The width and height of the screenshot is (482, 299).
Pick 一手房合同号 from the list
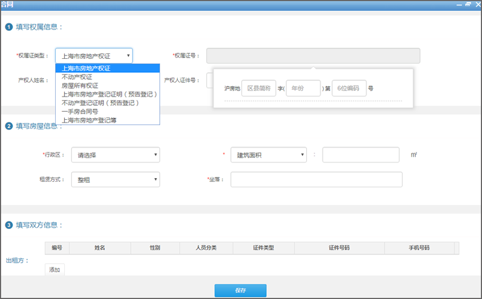point(108,111)
